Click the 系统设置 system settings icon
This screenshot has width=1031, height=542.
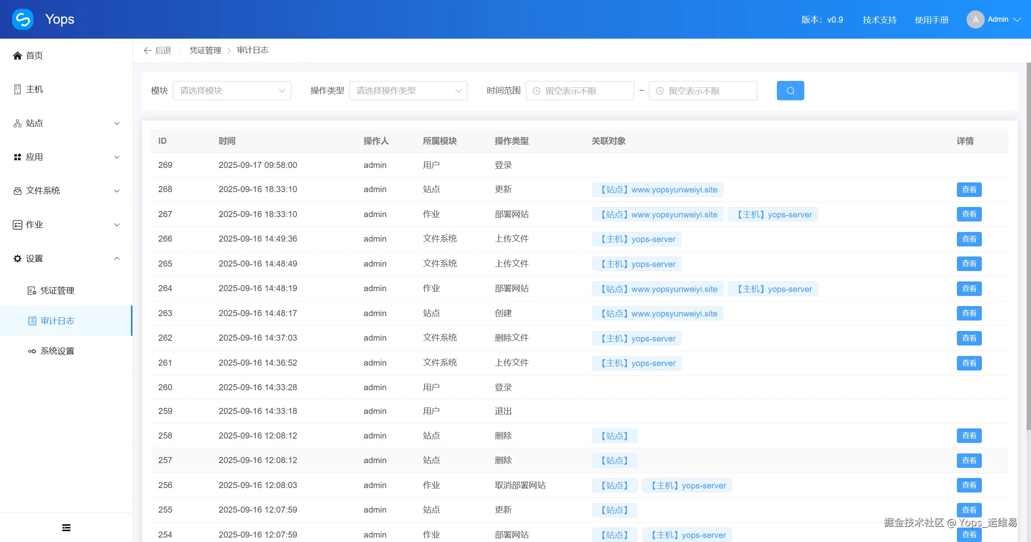31,351
